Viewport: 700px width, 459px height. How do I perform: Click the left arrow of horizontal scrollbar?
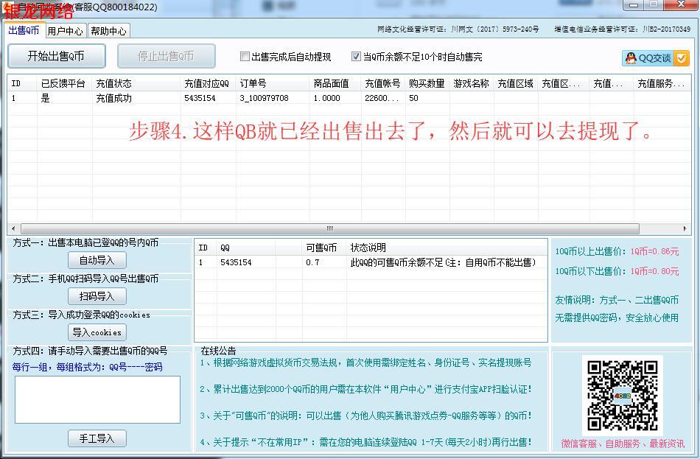[13, 228]
